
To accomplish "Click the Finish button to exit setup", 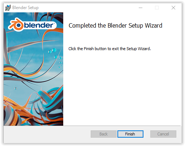I will point(130,134).
